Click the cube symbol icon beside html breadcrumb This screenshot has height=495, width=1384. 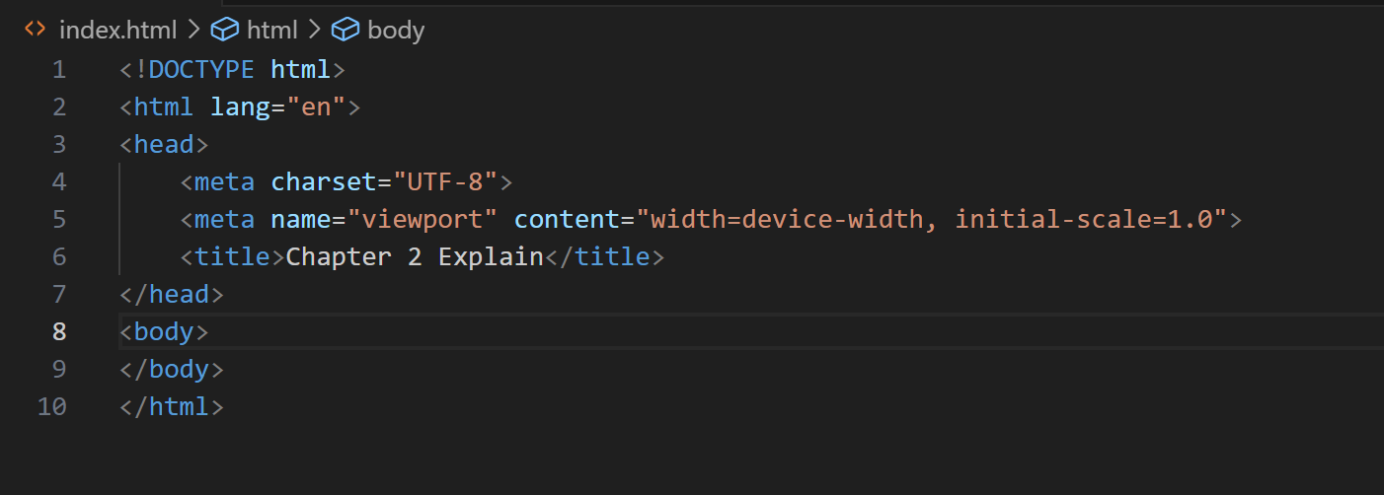[x=225, y=31]
